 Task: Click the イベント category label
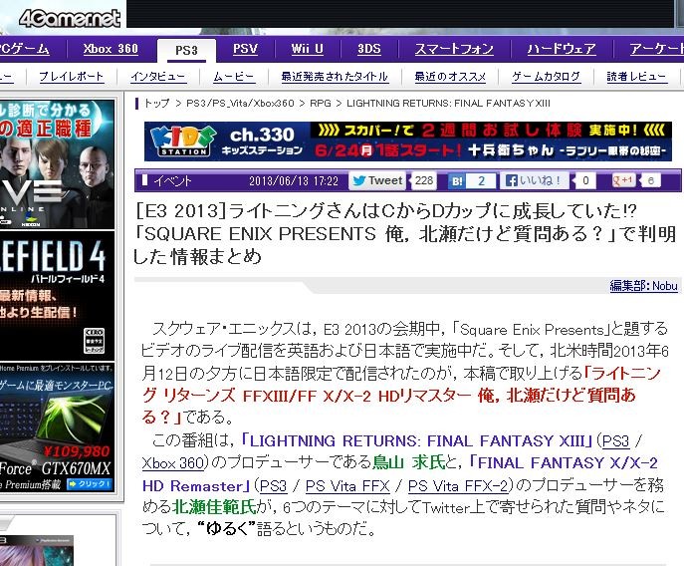pyautogui.click(x=172, y=180)
